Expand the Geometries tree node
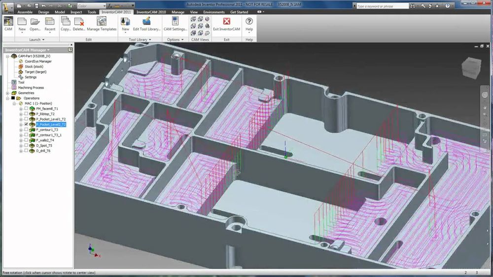Image resolution: width=493 pixels, height=277 pixels. (x=7, y=93)
